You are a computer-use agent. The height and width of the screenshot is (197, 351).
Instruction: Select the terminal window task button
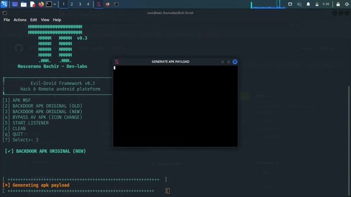coord(116,4)
